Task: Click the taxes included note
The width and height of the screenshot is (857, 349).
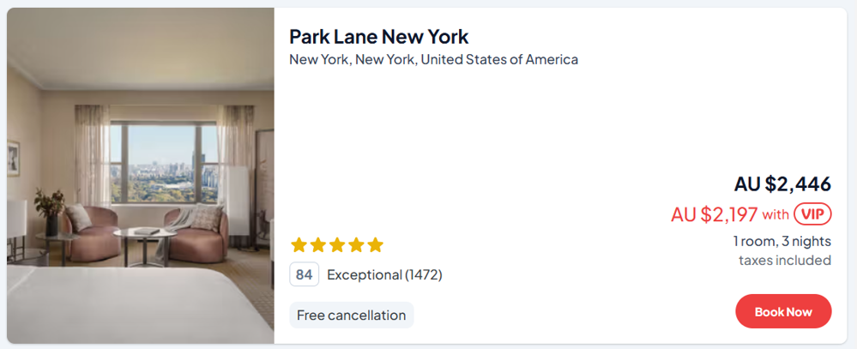Action: click(784, 260)
